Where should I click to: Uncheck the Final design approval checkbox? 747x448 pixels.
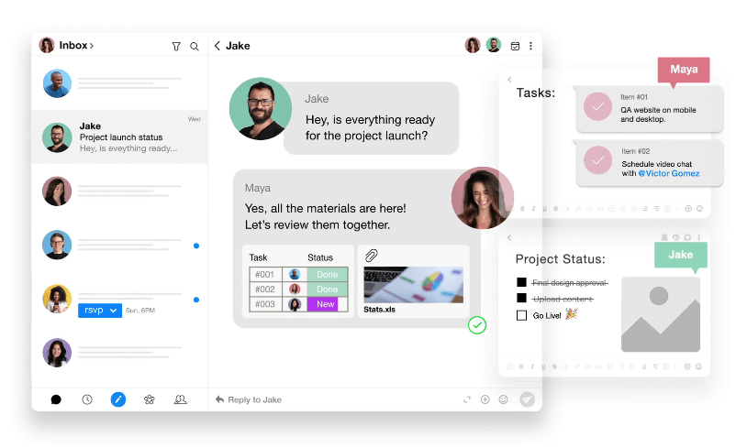(521, 282)
